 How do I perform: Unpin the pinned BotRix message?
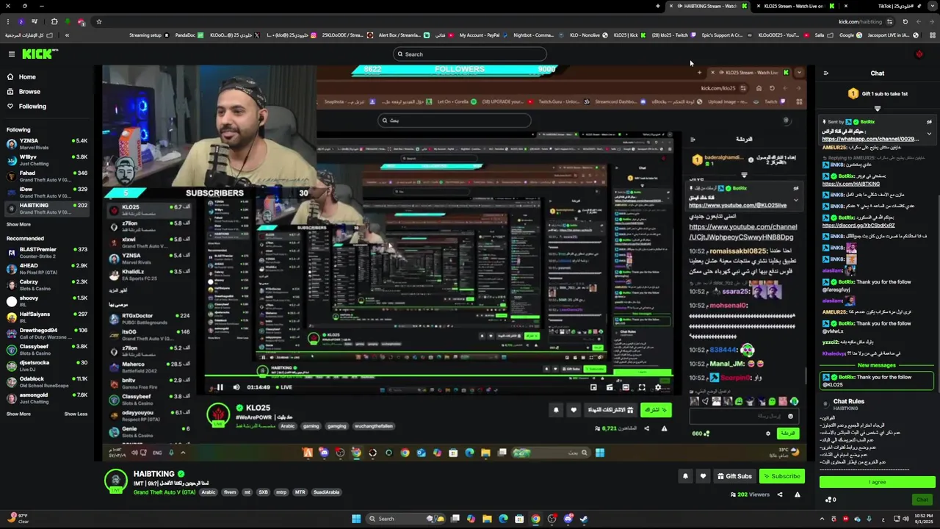point(929,122)
